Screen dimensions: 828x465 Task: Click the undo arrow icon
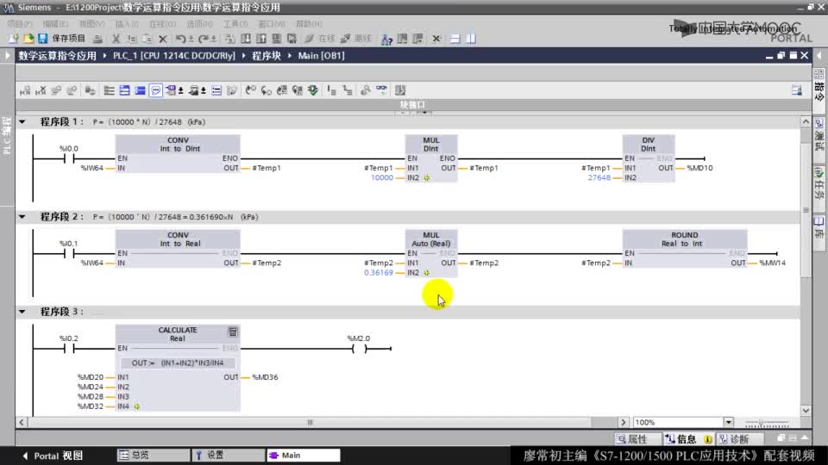point(180,39)
